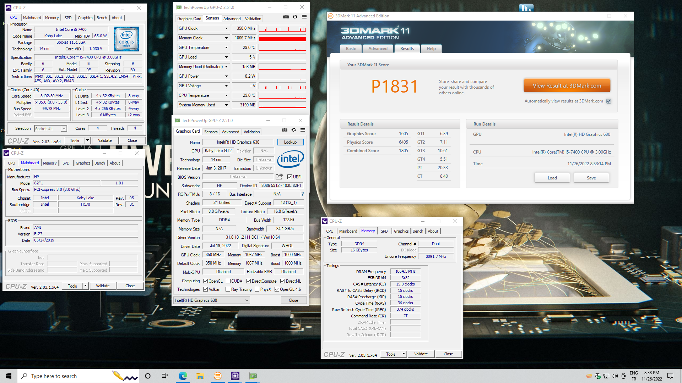
Task: Open notification center icon
Action: click(x=670, y=376)
